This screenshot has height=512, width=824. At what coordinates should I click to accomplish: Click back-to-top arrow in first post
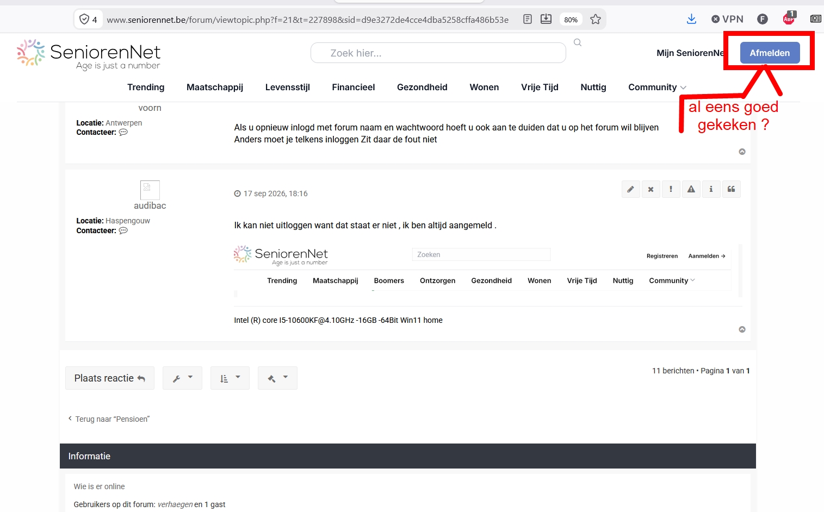(742, 152)
